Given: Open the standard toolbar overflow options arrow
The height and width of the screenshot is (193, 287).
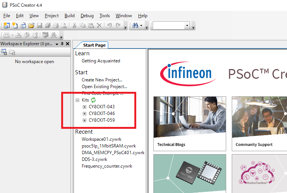Looking at the screenshot, I should 125,28.
